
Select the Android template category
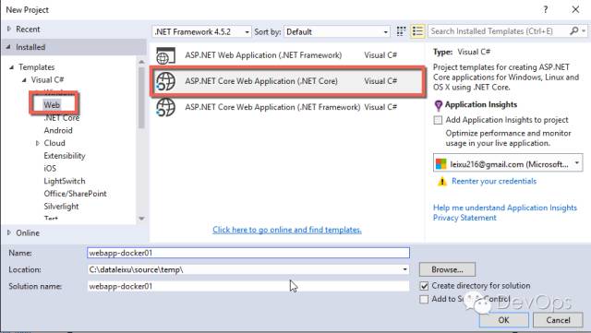click(x=58, y=130)
